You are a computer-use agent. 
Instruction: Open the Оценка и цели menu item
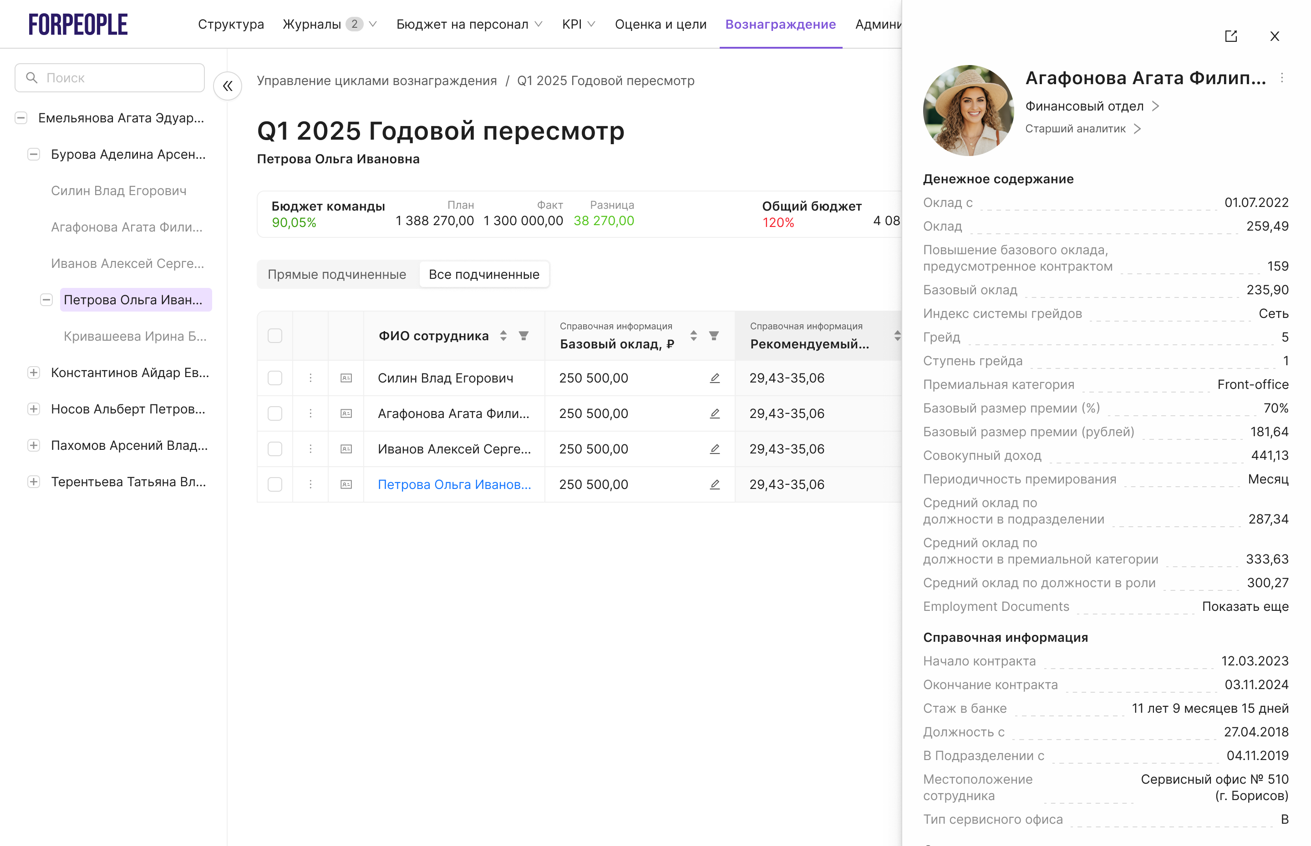[660, 24]
